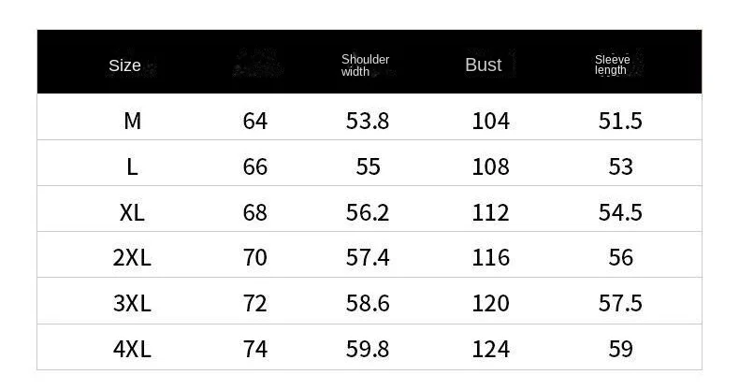This screenshot has width=739, height=389.
Task: Click the value 64 in M row
Action: pyautogui.click(x=254, y=121)
